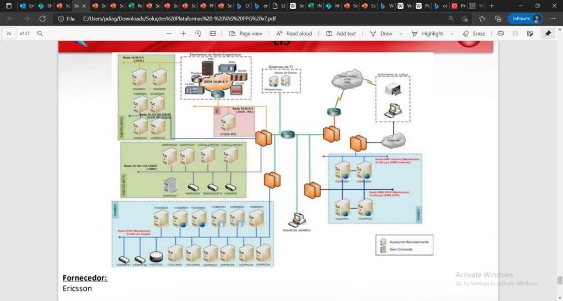Switch to the Outlook En tab
Screen dimensions: 563x301
click(27, 5)
